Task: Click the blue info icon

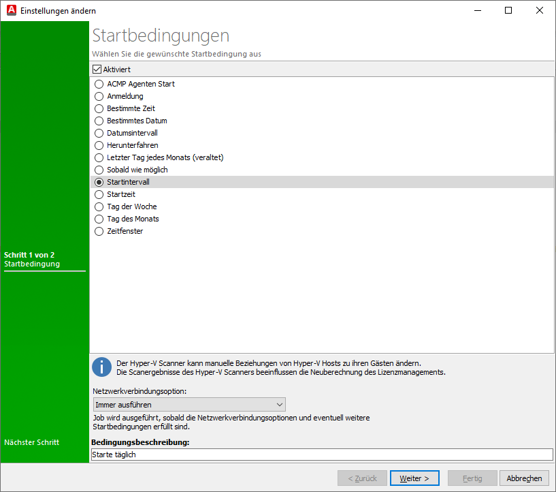Action: (x=101, y=367)
